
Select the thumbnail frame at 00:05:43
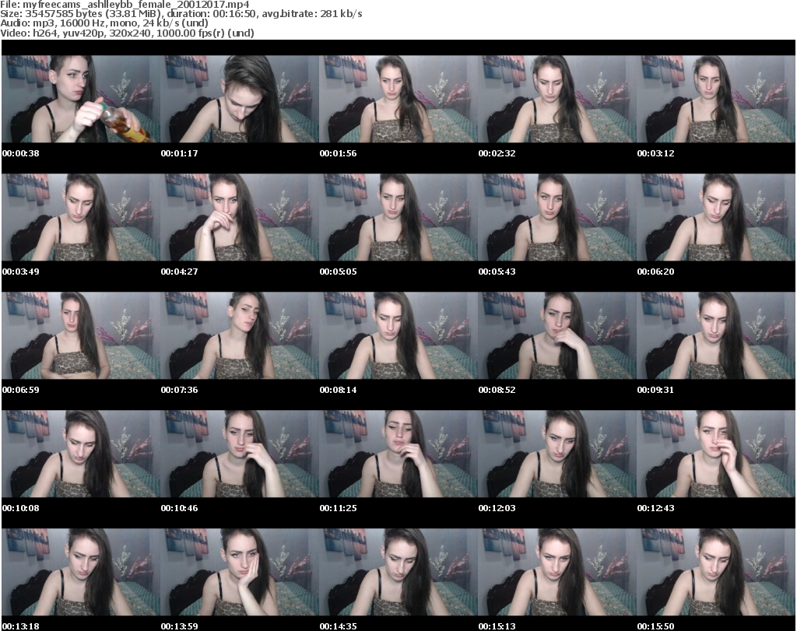click(557, 217)
